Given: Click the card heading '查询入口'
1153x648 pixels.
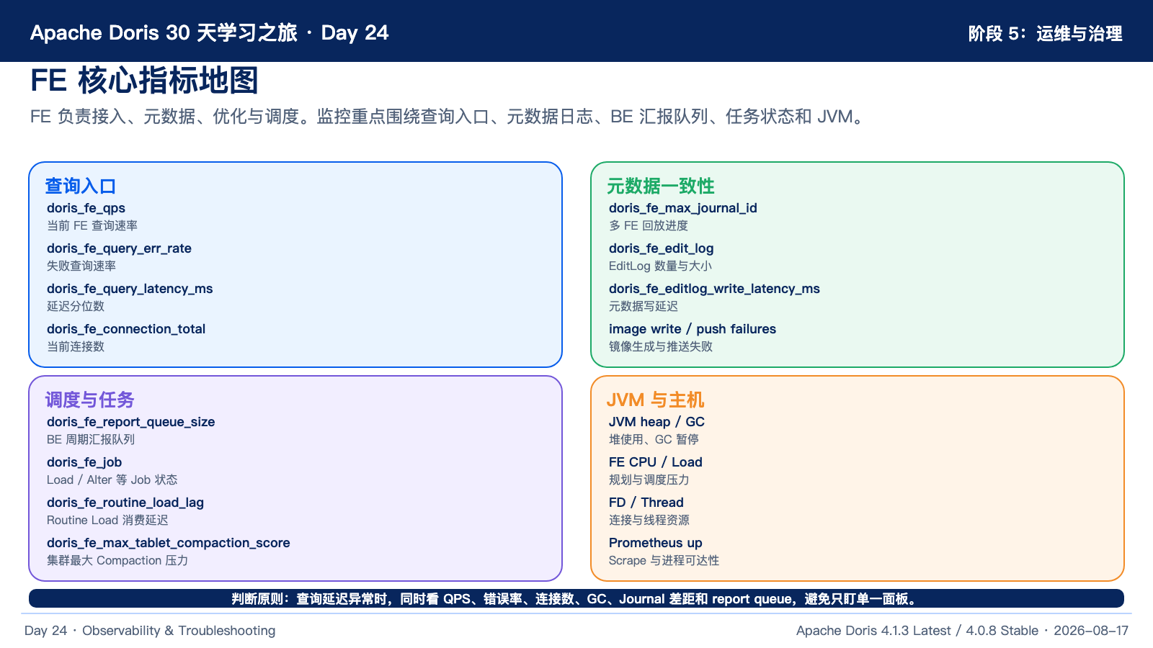Looking at the screenshot, I should 81,186.
